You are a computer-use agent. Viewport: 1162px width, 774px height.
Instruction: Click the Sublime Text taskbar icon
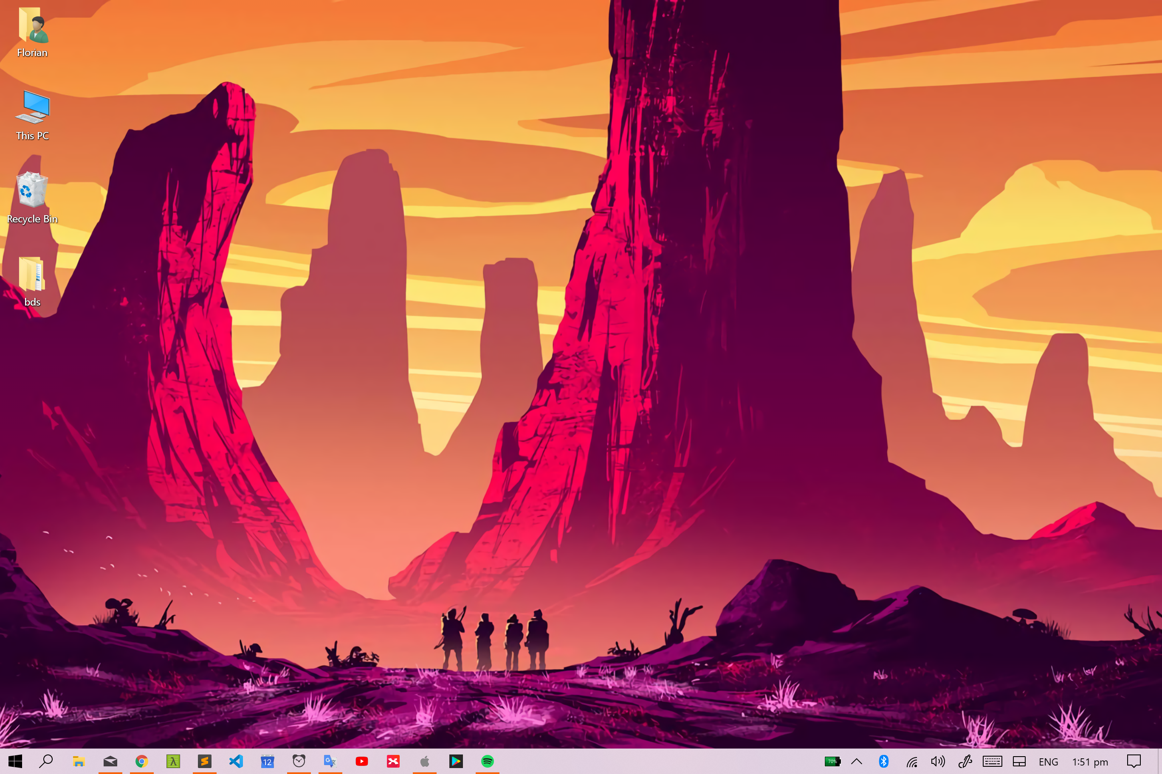[x=205, y=761]
